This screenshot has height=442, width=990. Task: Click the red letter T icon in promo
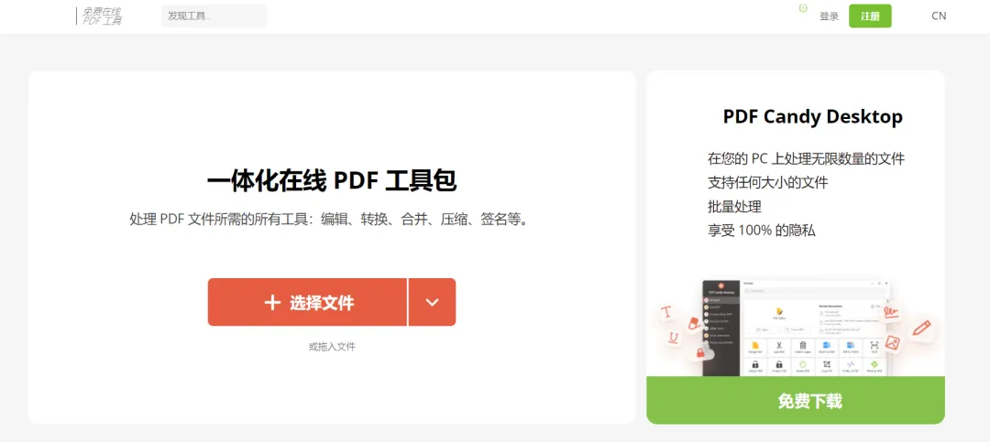666,311
